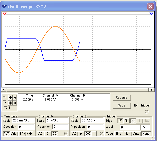Click Timebase Scale field 200 ms/Div
This screenshot has width=157, height=141.
[x=23, y=120]
